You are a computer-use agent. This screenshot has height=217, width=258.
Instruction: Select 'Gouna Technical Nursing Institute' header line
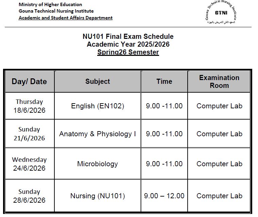coord(56,11)
